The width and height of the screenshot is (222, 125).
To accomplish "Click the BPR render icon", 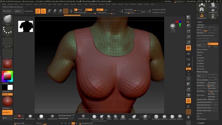I will point(188,18).
